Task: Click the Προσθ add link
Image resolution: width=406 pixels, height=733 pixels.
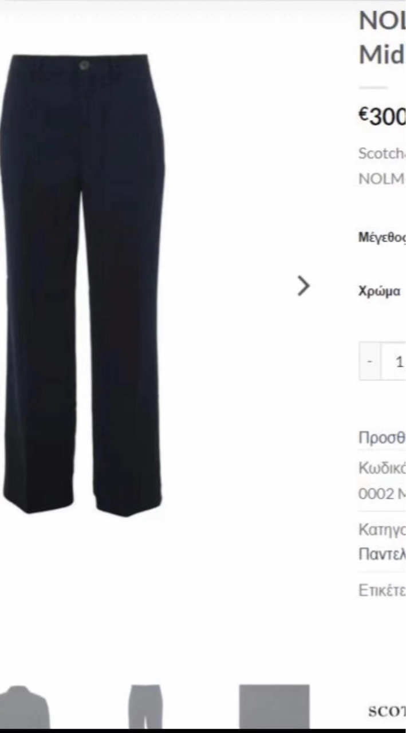Action: (382, 438)
